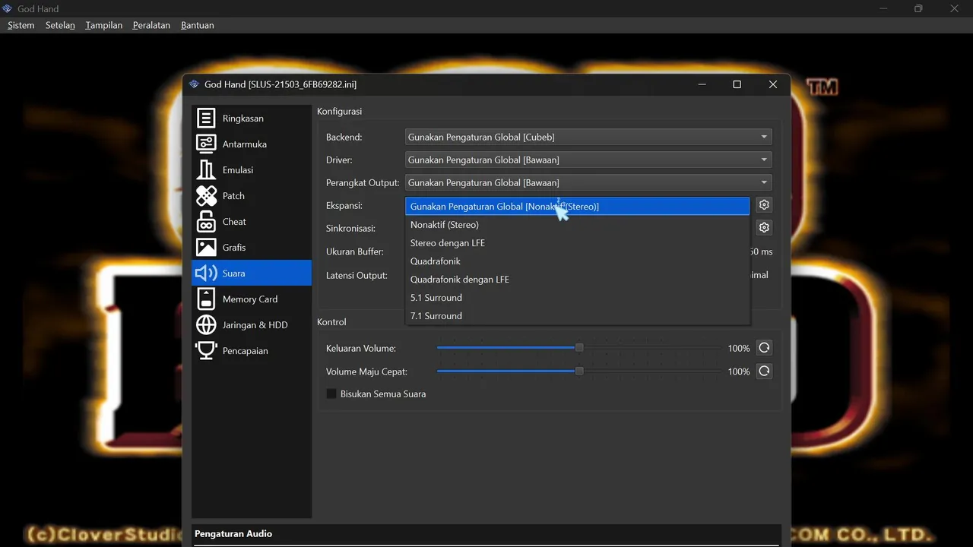The image size is (973, 547).
Task: Open the Ringkasan summary page icon
Action: (206, 119)
